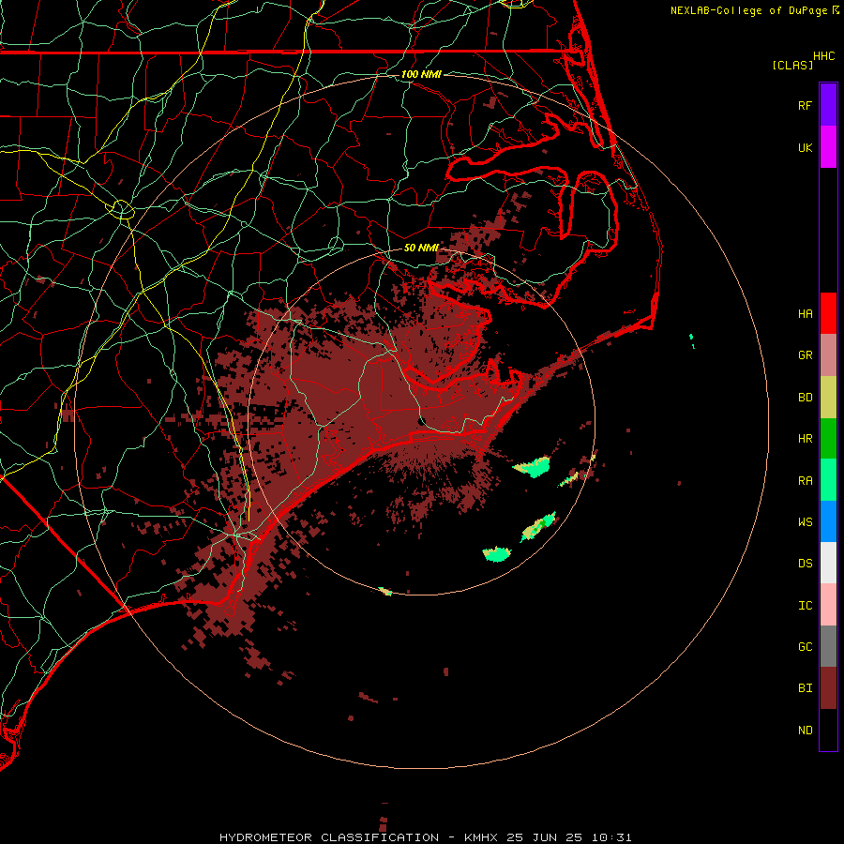Click the '100 NMI' range ring label

pos(421,74)
